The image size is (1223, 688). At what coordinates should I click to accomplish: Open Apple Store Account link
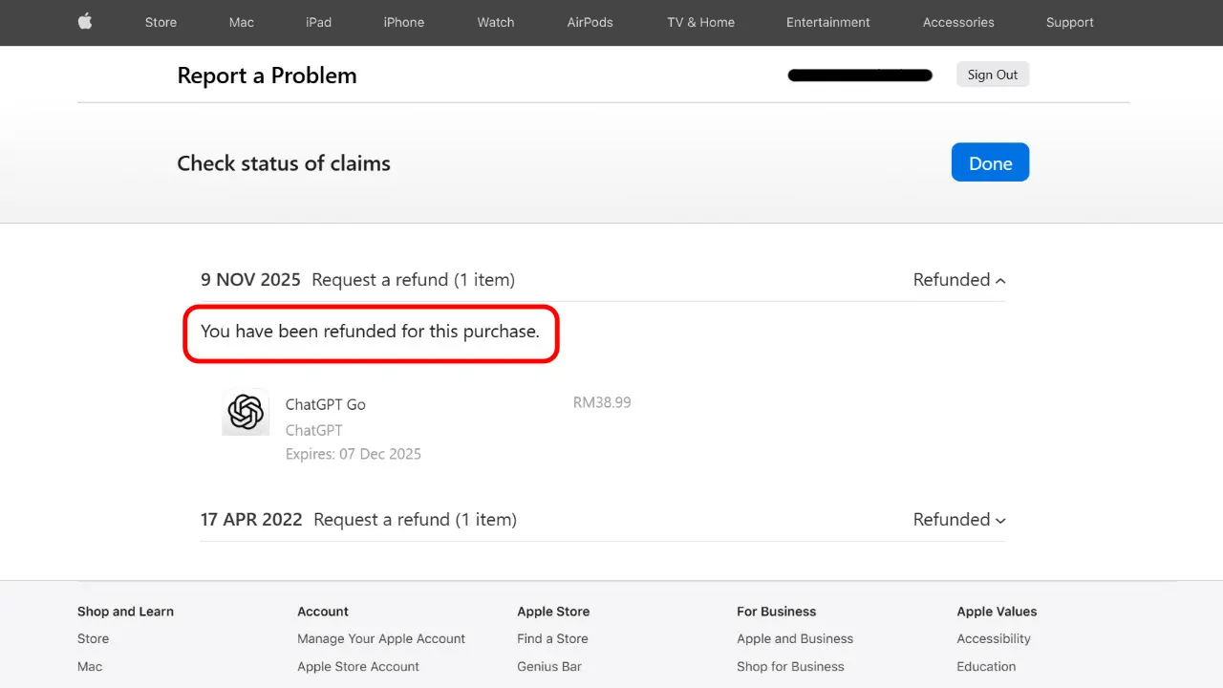(x=357, y=666)
